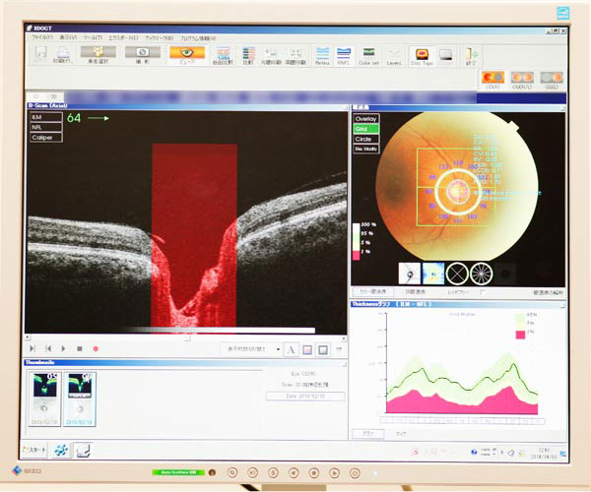Toggle the ILM layer button in B-Scan
591x492 pixels.
[46, 117]
